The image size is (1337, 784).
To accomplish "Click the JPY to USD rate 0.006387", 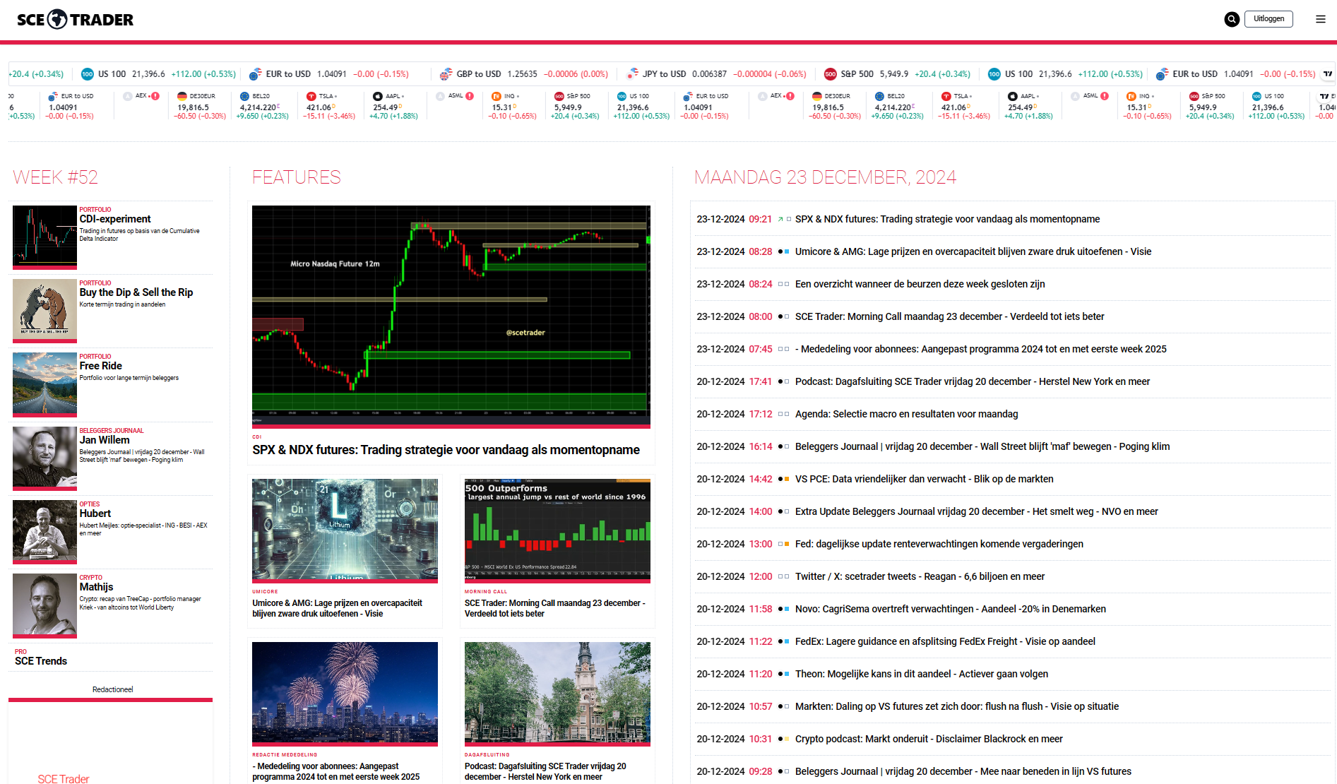I will click(709, 74).
